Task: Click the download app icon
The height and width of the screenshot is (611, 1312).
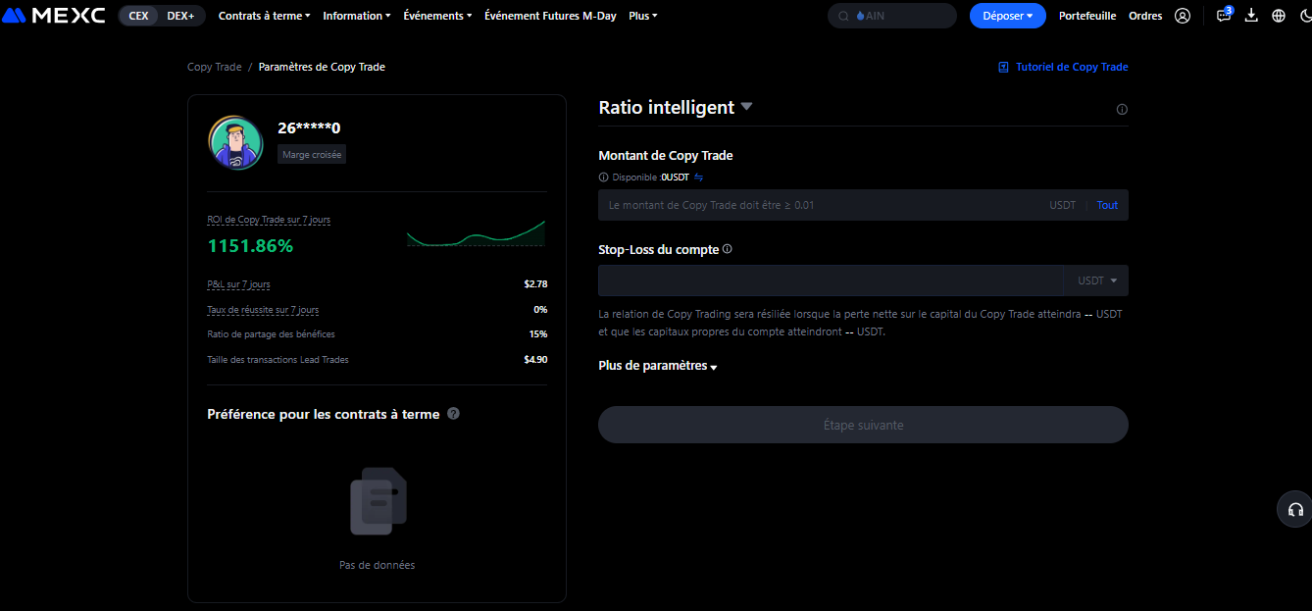Action: (x=1251, y=16)
